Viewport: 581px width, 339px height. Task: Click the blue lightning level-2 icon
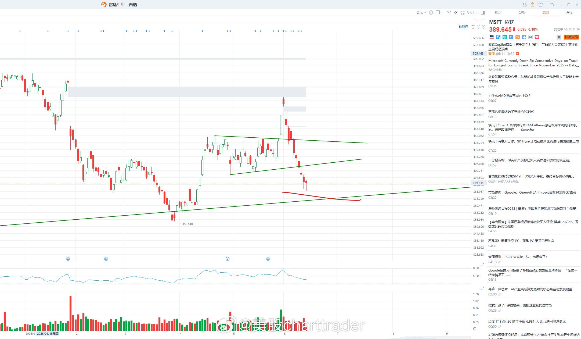498,37
